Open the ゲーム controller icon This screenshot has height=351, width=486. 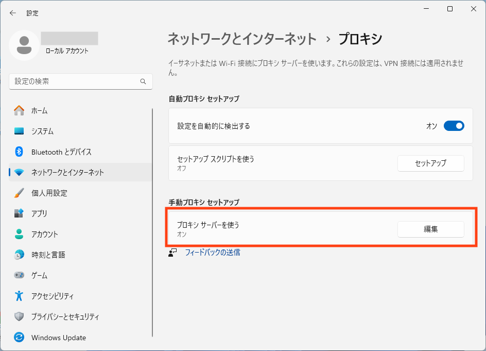pos(19,275)
